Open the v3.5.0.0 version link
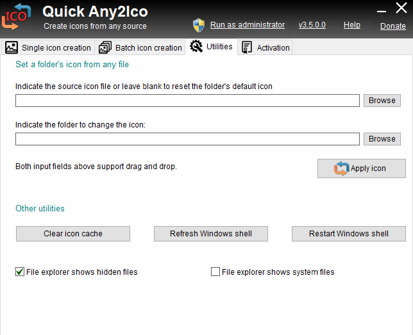The width and height of the screenshot is (413, 335). click(312, 25)
